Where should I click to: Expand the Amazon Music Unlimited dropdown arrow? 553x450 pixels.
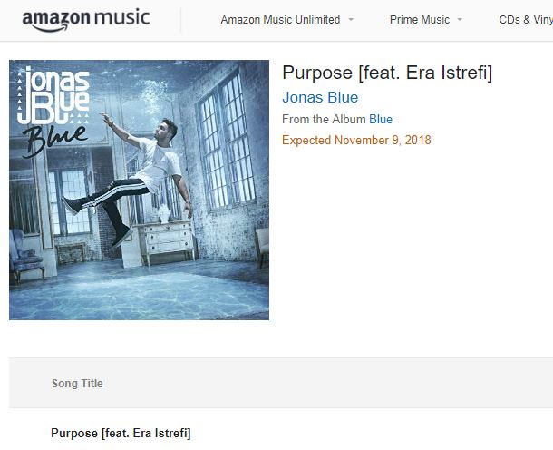click(x=351, y=20)
